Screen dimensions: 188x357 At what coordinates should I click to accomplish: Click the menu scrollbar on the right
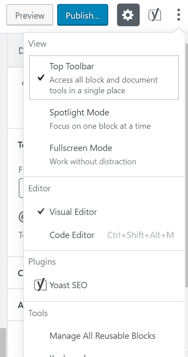pyautogui.click(x=186, y=165)
